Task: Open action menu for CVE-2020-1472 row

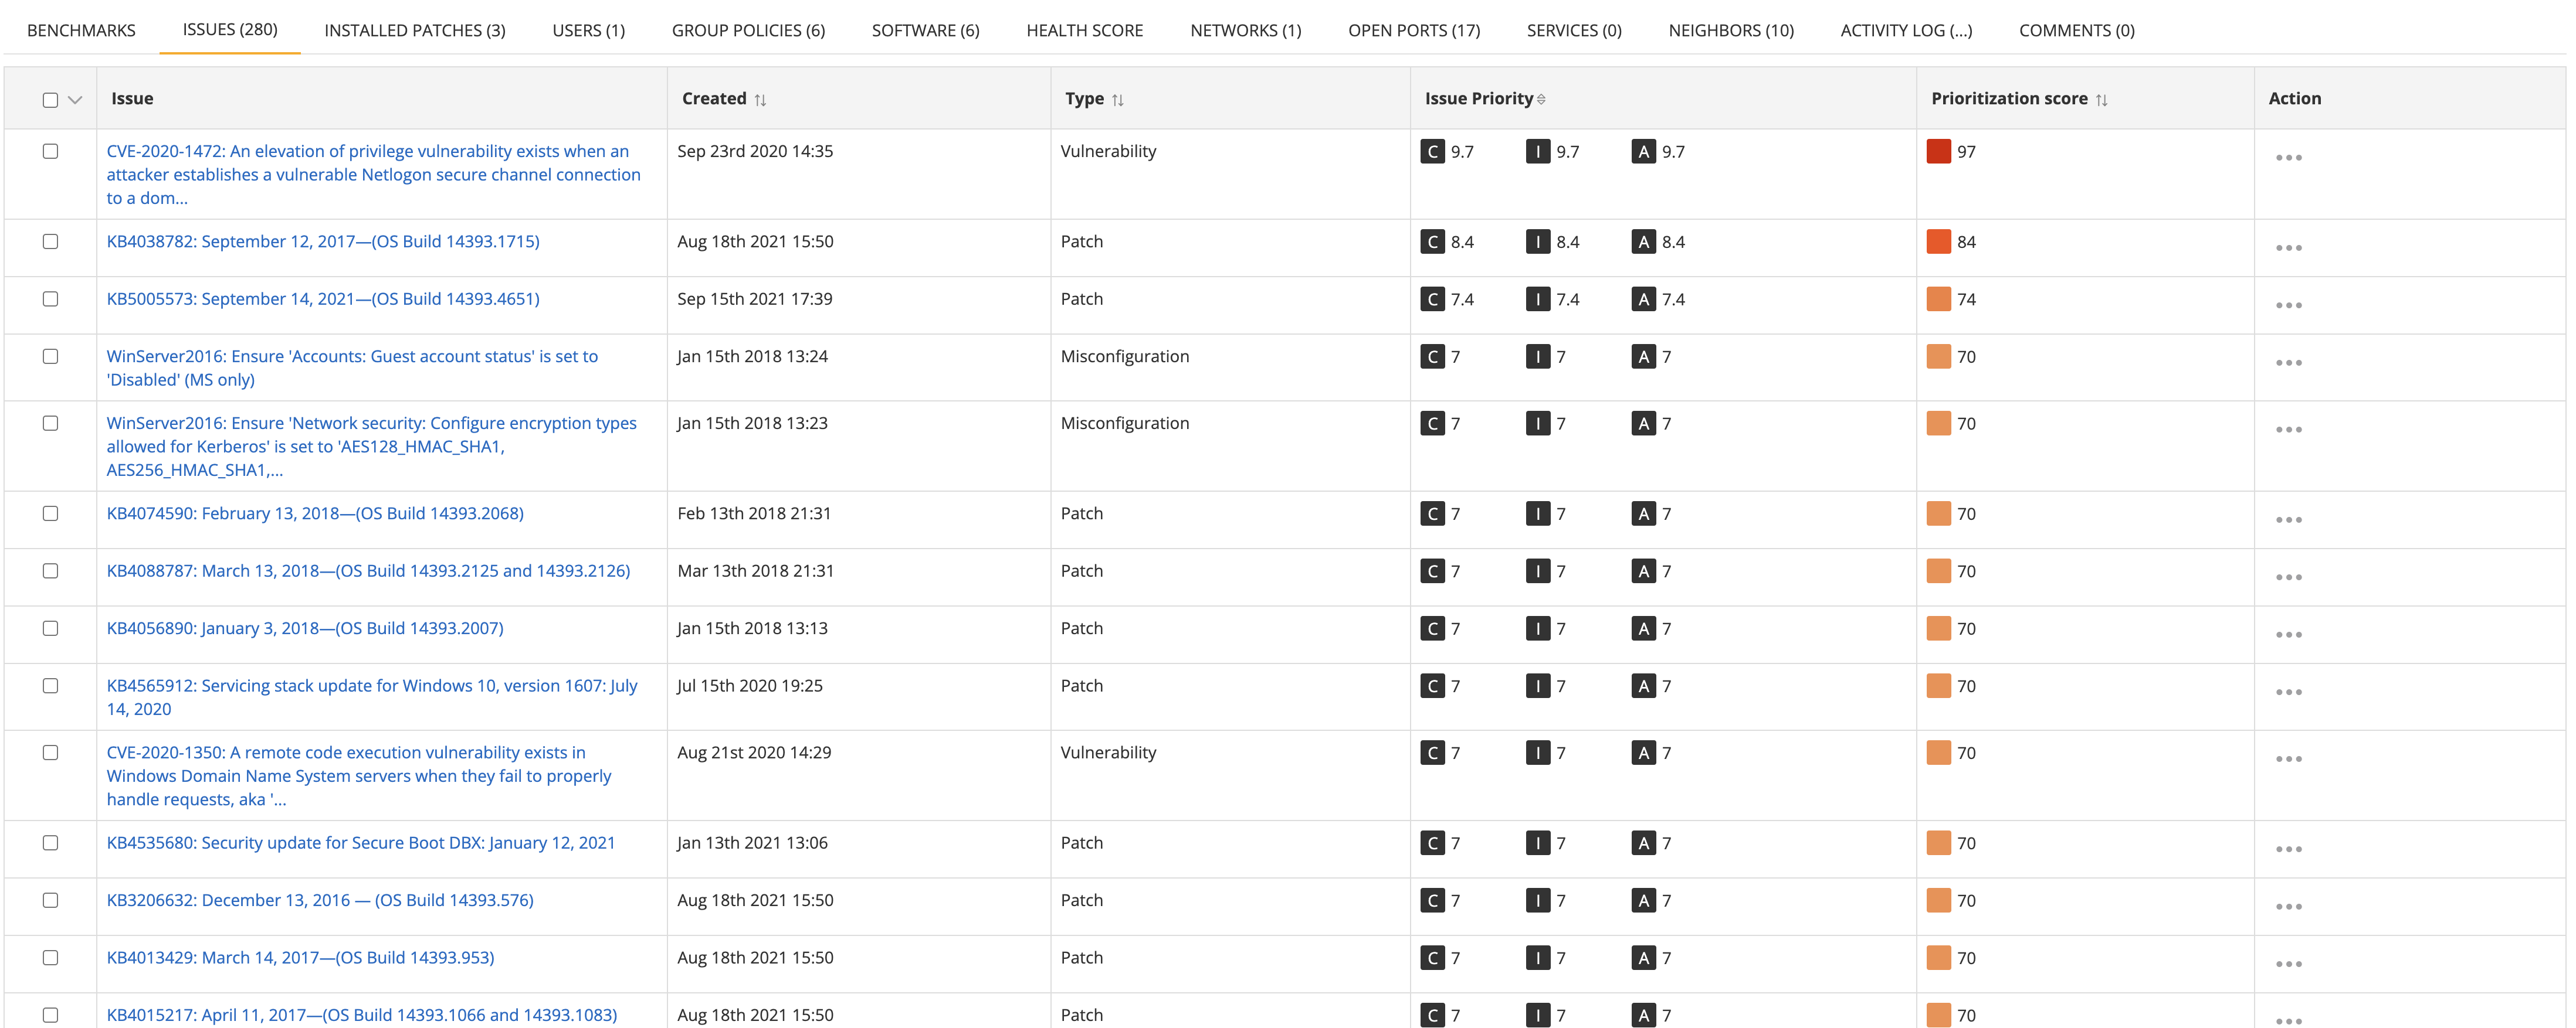Action: tap(2288, 158)
